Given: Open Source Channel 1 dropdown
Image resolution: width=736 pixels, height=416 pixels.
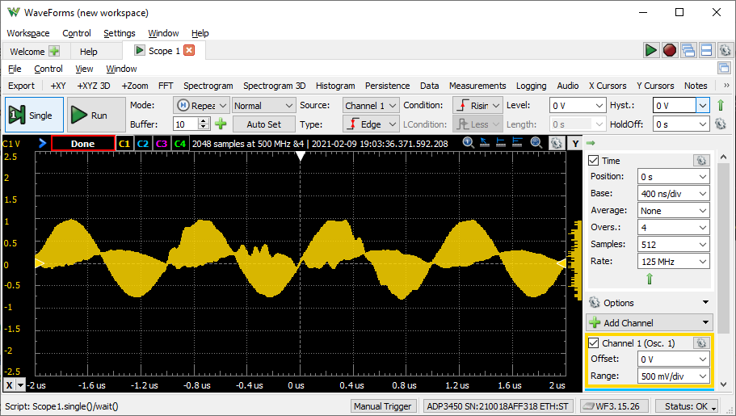Looking at the screenshot, I should pyautogui.click(x=371, y=106).
